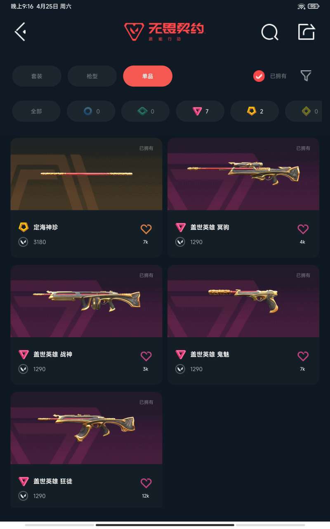This screenshot has width=330, height=529.
Task: Toggle the 已拥有 owned checkbox
Action: [259, 76]
